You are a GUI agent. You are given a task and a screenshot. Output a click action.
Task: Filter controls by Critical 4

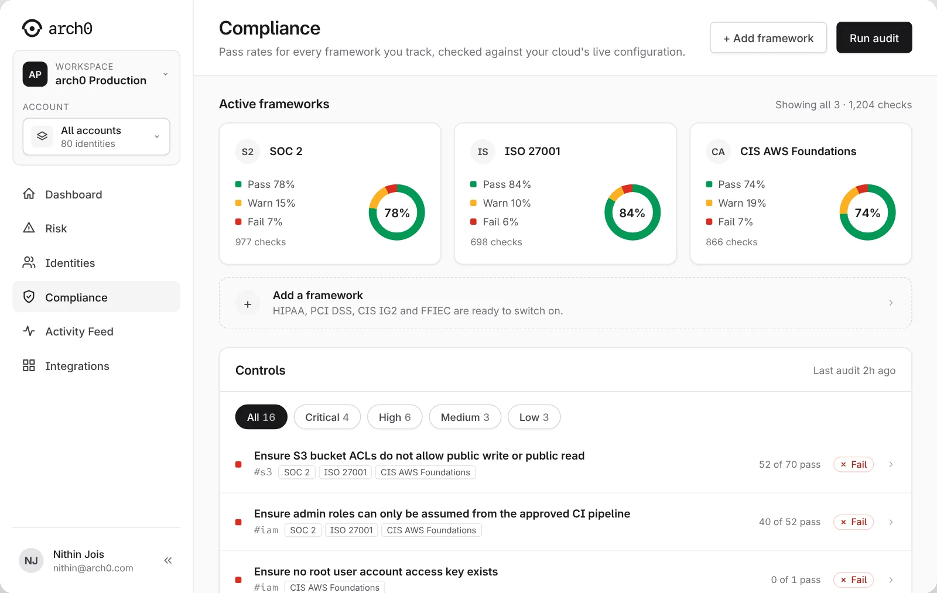[327, 417]
